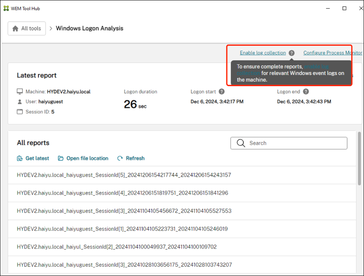Refresh the reports list using the Refresh icon
This screenshot has width=364, height=276.
[120, 158]
